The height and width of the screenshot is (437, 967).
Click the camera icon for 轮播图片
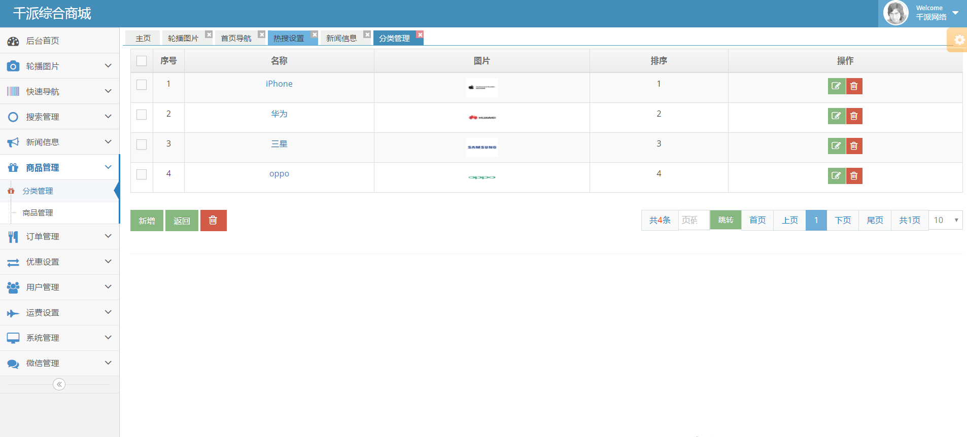pyautogui.click(x=13, y=66)
